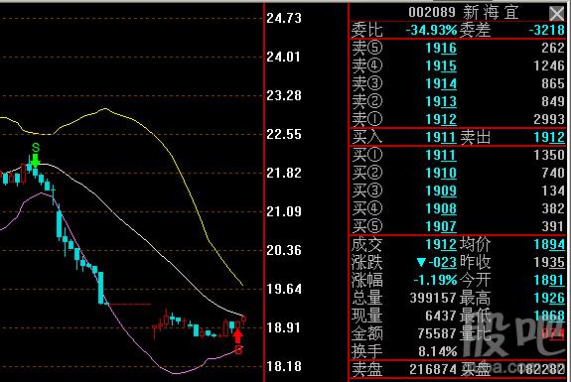Click the 委比 value -34.93%
Image resolution: width=571 pixels, height=382 pixels.
pos(431,30)
